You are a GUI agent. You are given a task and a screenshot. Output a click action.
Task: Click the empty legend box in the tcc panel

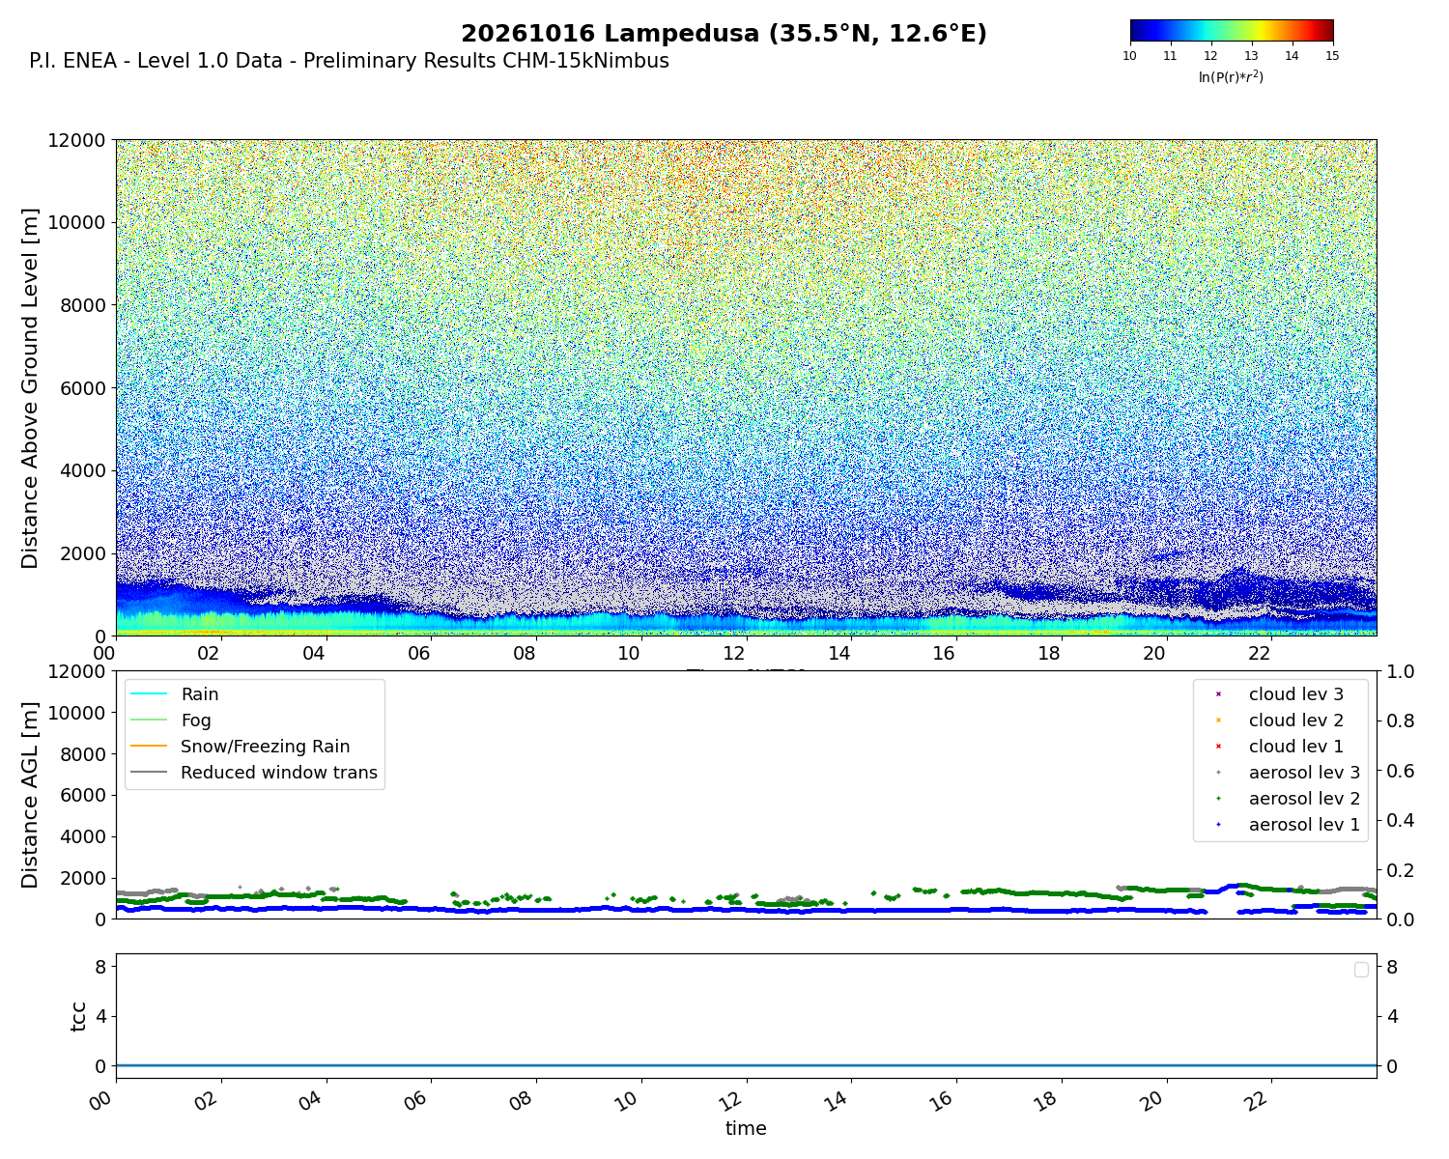1361,969
